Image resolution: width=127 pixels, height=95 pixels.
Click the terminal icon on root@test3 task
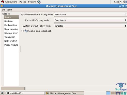8,93
